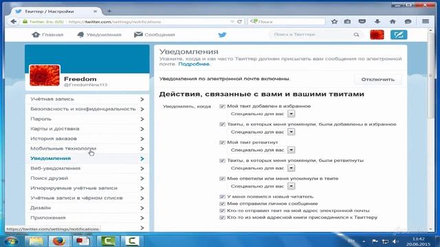This screenshot has width=440, height=247.
Task: Open Безопасность и конфиденциальность settings
Action: (x=87, y=109)
